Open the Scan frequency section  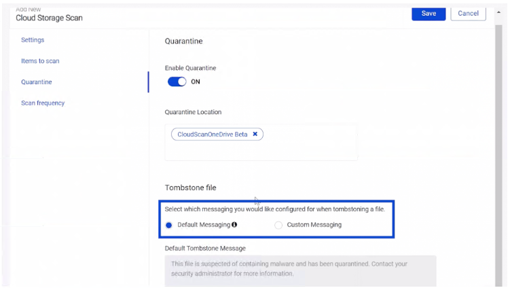tap(43, 103)
